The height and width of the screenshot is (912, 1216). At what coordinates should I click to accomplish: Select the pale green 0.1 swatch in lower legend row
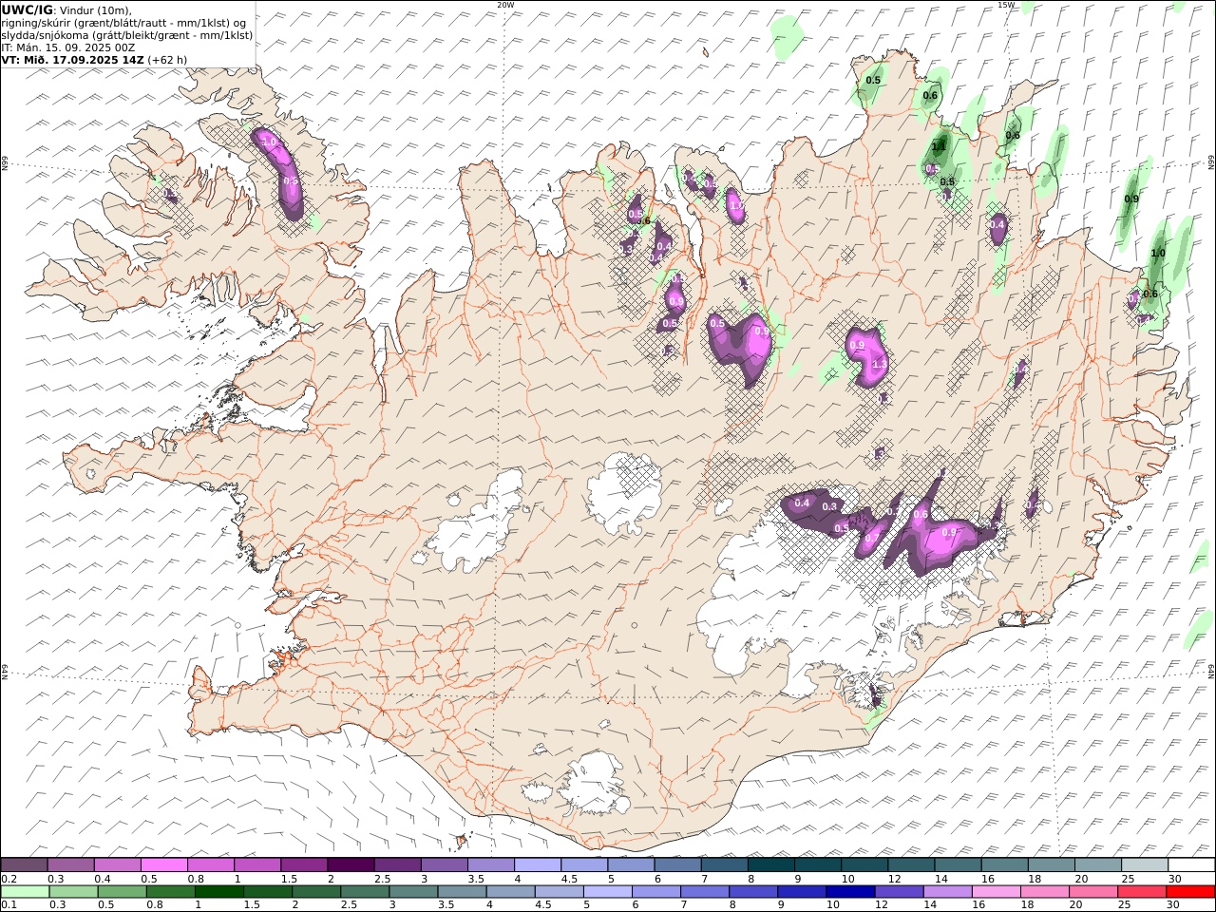[26, 892]
